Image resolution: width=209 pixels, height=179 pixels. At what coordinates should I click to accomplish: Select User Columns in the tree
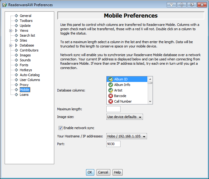[30, 80]
